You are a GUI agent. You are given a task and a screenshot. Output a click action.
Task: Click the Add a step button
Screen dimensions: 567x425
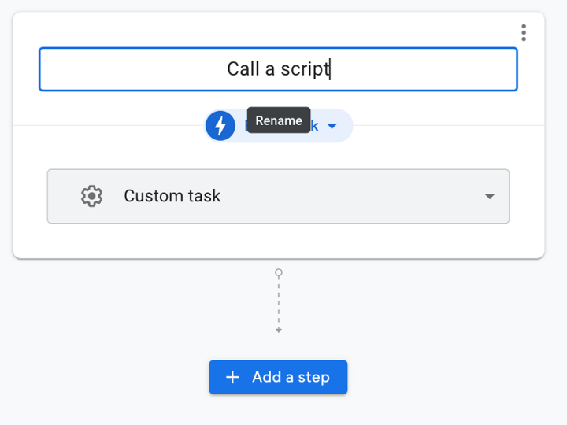click(278, 377)
